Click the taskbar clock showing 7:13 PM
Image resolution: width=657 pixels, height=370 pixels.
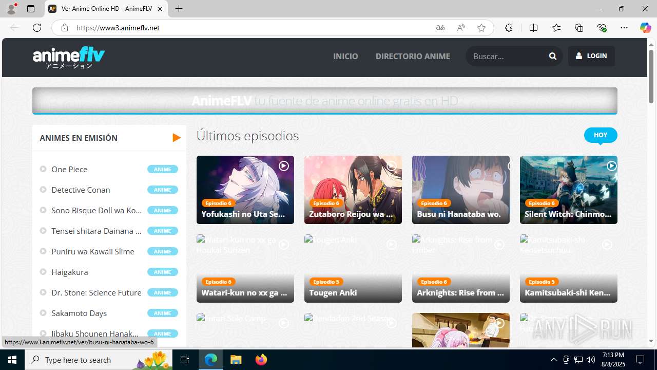tap(613, 360)
